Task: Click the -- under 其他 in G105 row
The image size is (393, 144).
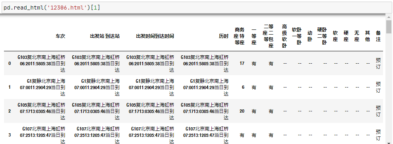Action: pyautogui.click(x=368, y=111)
